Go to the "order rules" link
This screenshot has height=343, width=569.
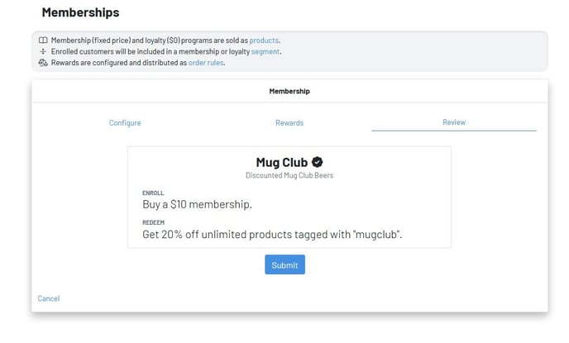coord(206,62)
